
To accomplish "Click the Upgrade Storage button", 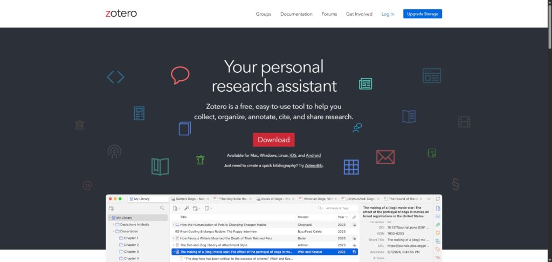I will pos(423,14).
